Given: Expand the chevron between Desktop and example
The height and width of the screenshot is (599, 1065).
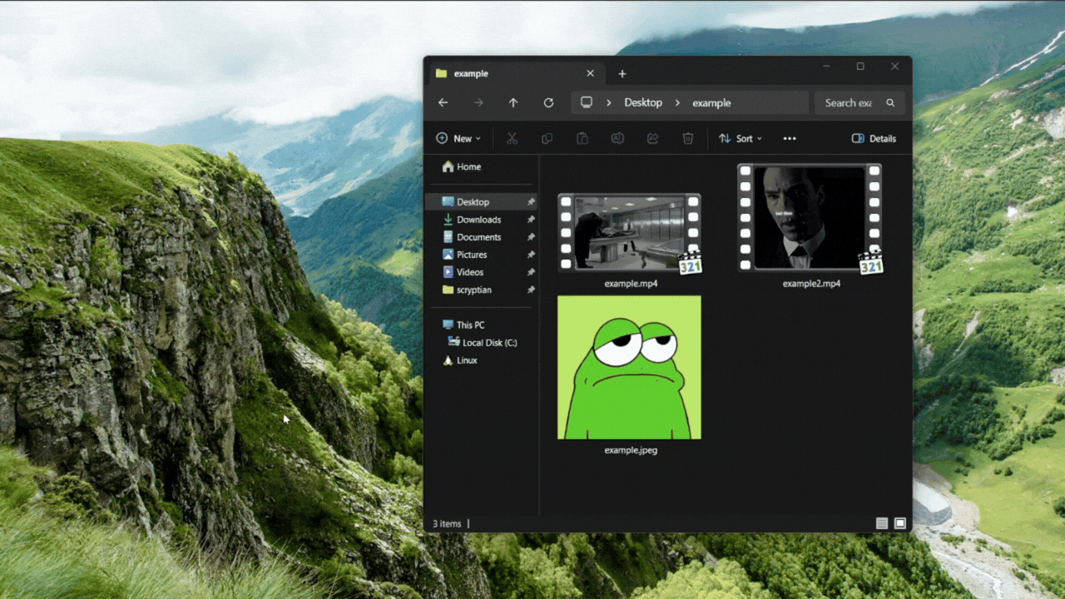Looking at the screenshot, I should (x=677, y=103).
